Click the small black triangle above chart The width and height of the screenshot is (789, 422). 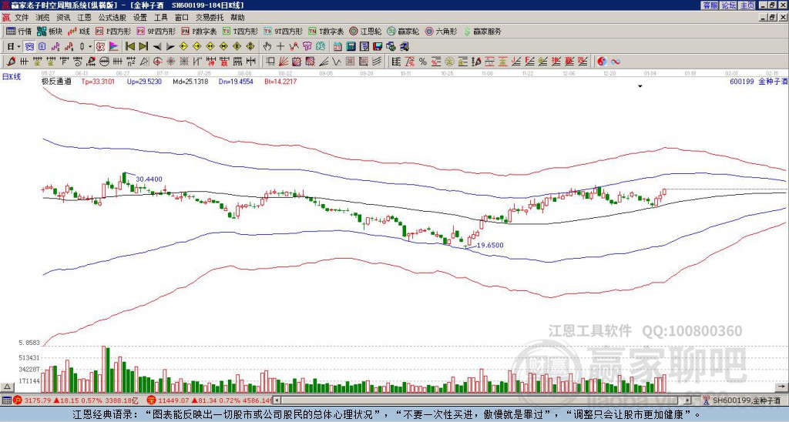tap(640, 86)
